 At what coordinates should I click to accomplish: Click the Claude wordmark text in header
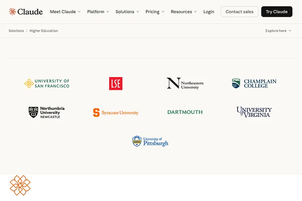(30, 12)
